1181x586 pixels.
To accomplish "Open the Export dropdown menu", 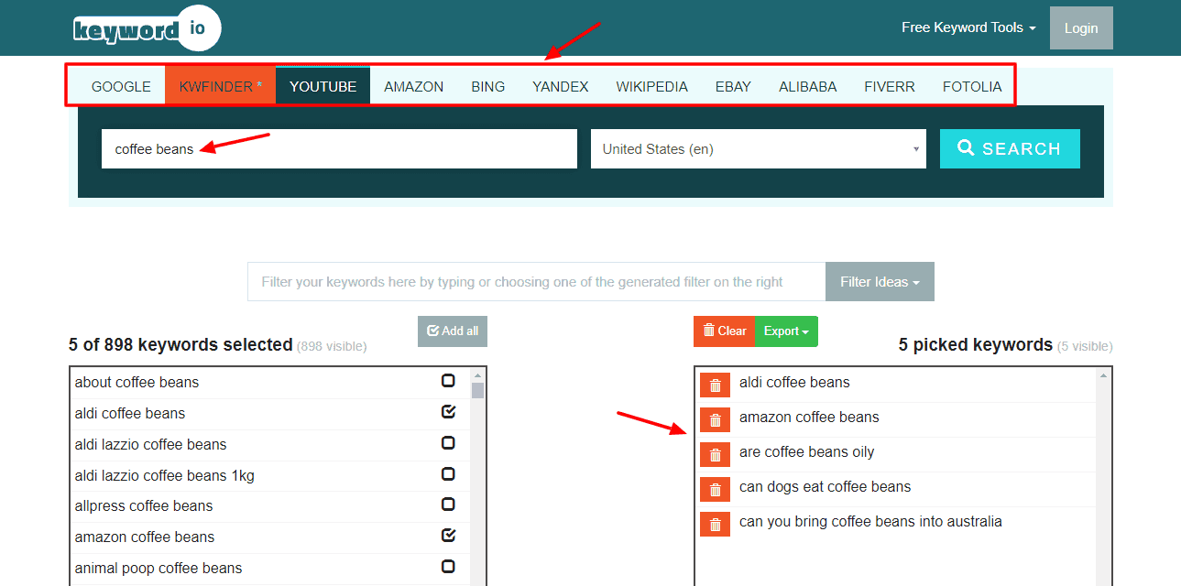I will [x=786, y=331].
